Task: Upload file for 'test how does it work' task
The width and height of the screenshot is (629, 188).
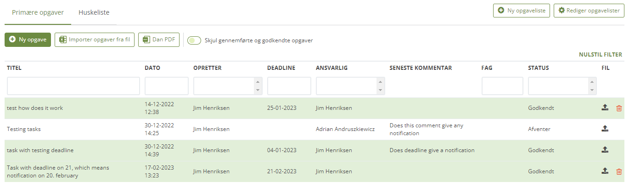Action: click(605, 108)
